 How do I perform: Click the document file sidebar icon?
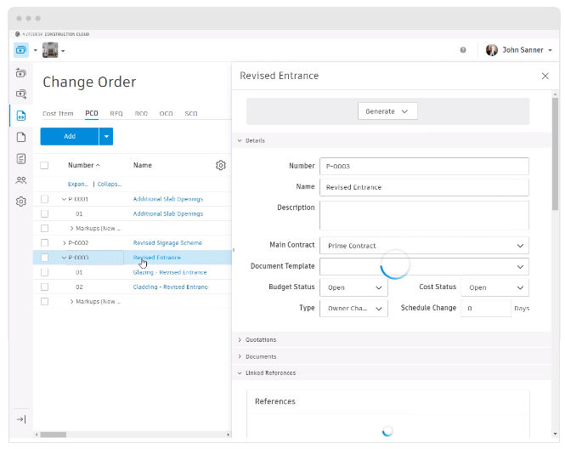[21, 137]
